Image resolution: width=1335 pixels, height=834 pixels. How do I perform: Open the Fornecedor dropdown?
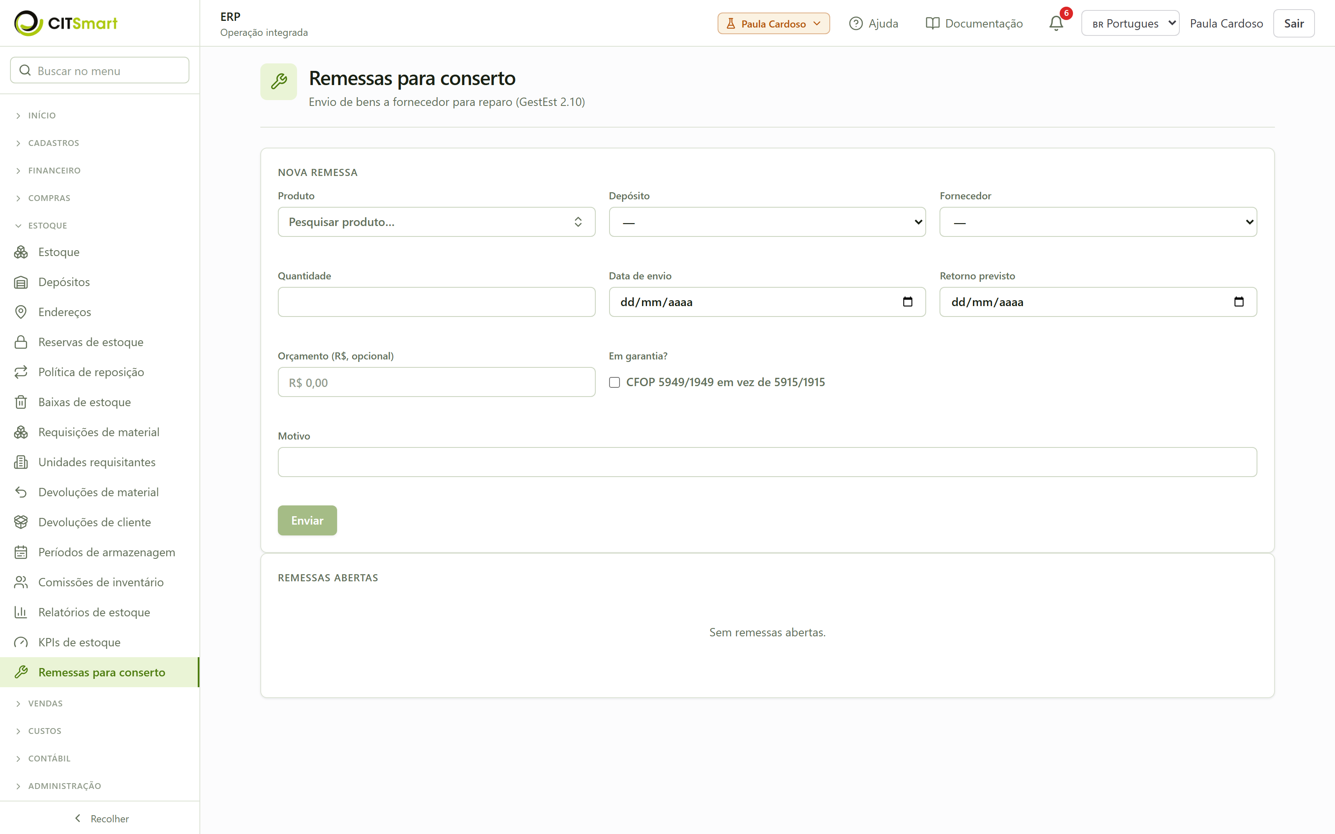(1098, 222)
